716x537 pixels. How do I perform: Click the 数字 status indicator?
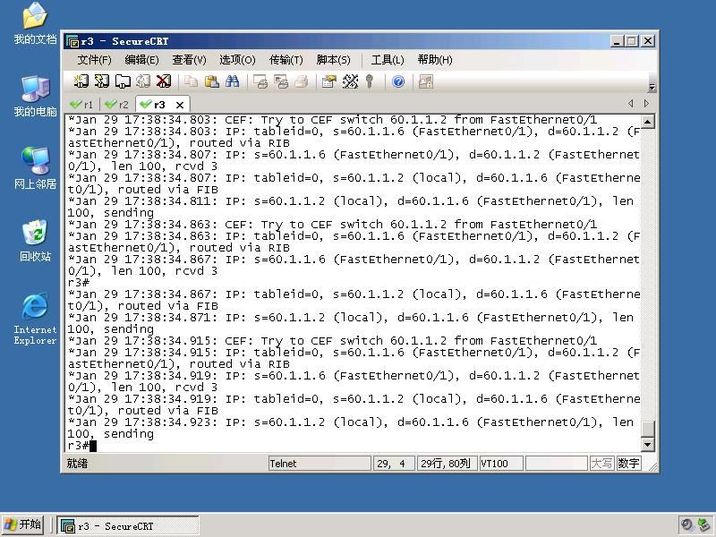click(628, 464)
